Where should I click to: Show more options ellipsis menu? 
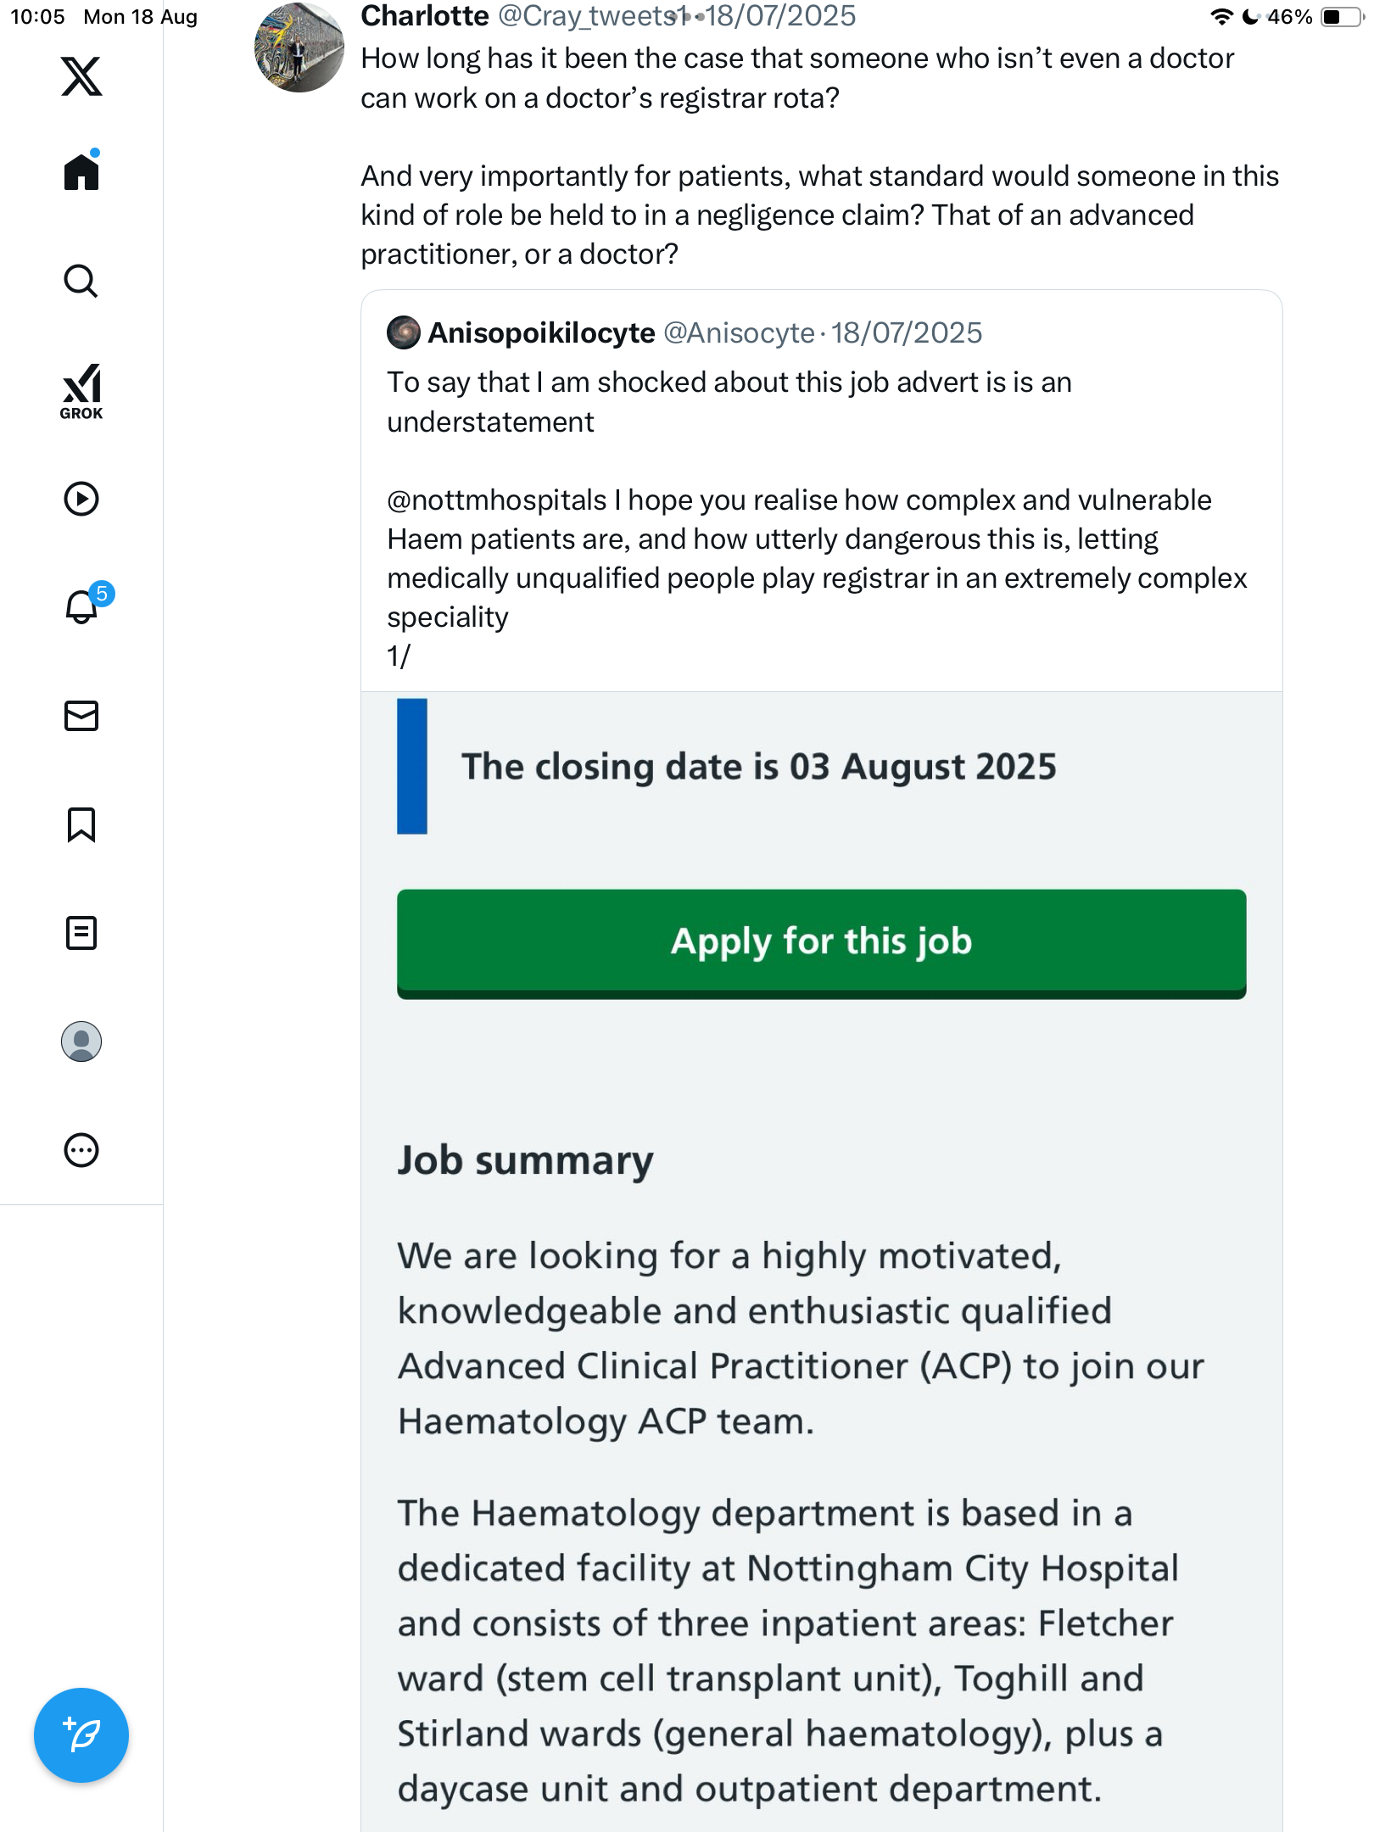click(x=81, y=1150)
